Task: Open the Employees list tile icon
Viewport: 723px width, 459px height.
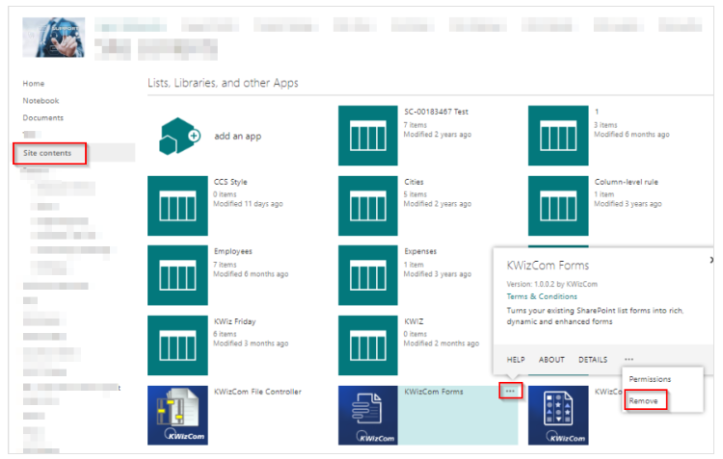Action: pos(177,275)
